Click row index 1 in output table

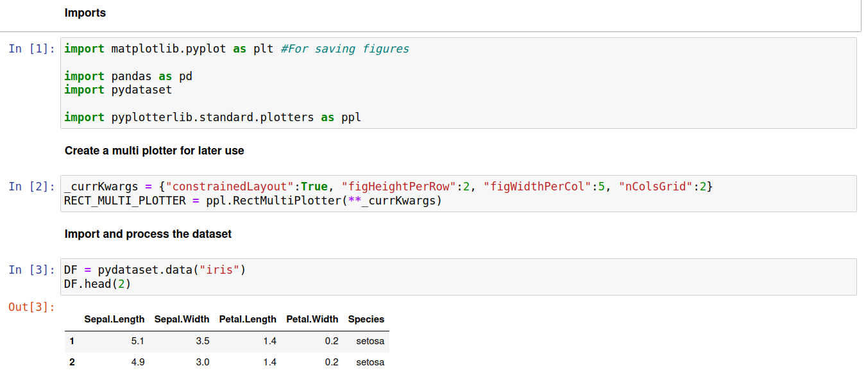point(72,341)
